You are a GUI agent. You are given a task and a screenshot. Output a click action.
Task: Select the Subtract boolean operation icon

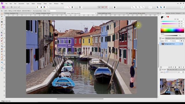(161, 7)
